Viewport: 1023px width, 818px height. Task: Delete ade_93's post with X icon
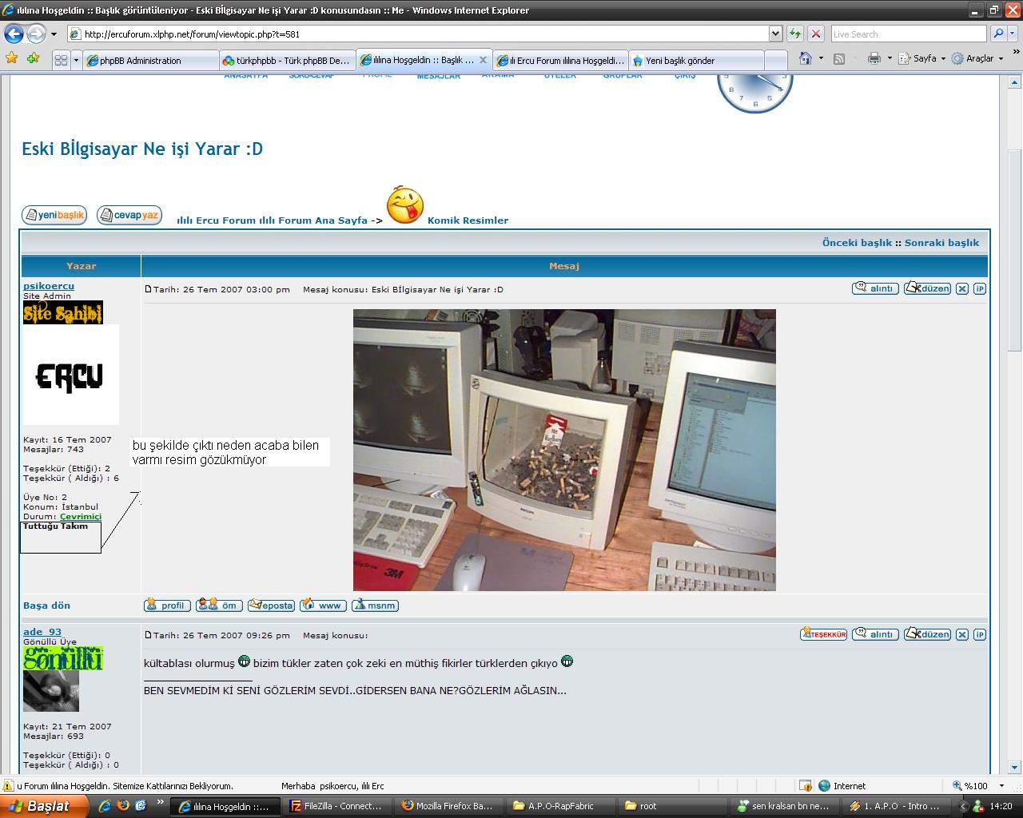(x=962, y=635)
